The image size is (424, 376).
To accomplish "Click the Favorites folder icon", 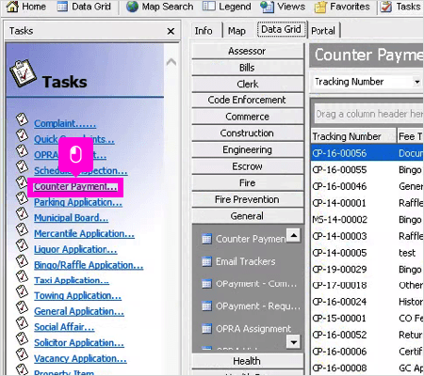I will click(320, 7).
